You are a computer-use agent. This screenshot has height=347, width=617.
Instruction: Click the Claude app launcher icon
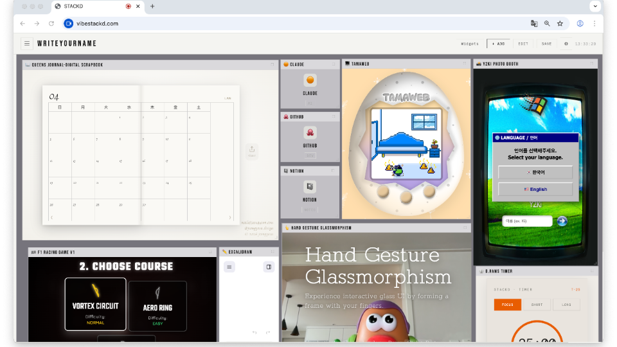click(310, 80)
